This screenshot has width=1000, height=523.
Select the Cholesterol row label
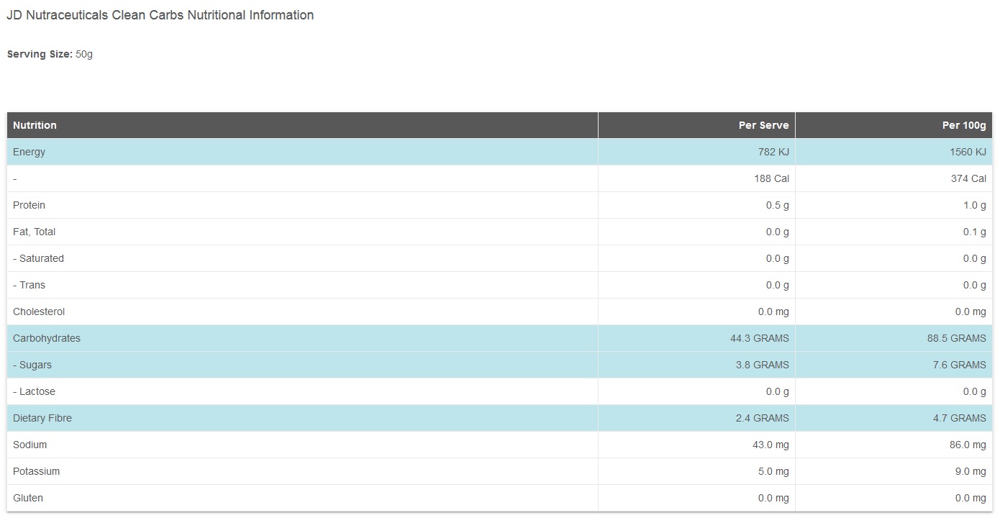point(39,311)
